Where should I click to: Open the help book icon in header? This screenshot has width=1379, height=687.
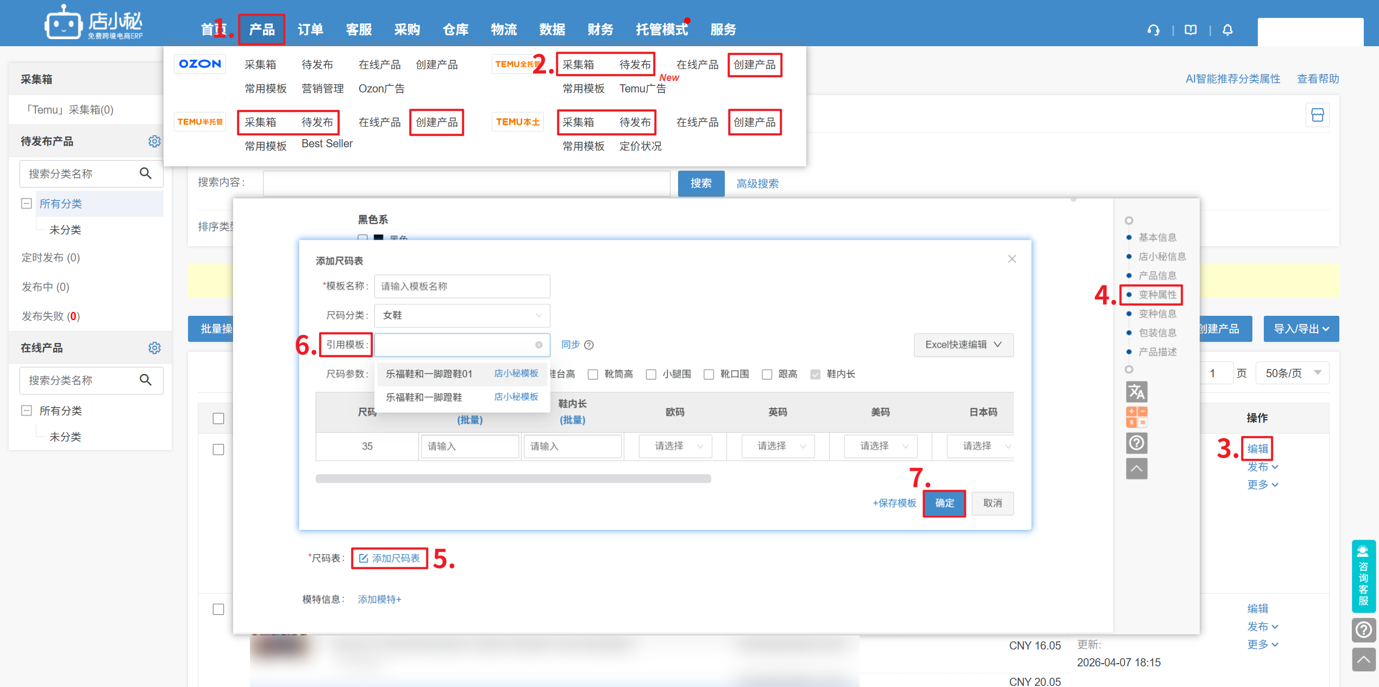coord(1190,30)
